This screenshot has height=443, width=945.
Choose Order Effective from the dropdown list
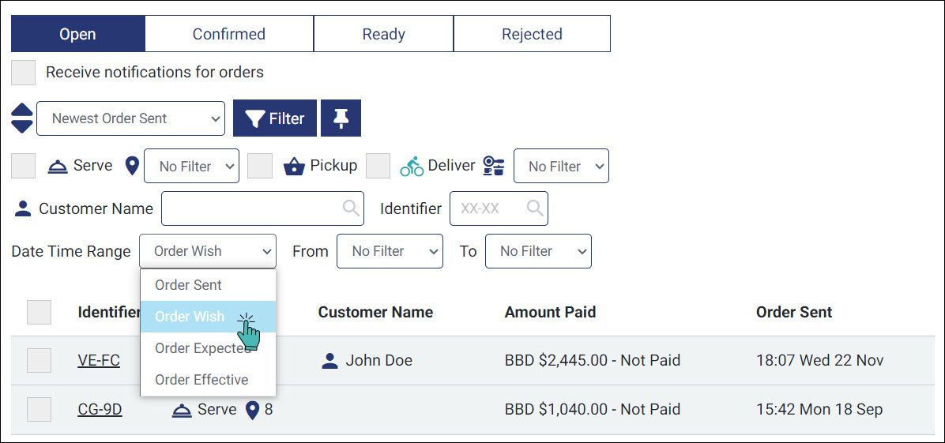[x=208, y=380]
